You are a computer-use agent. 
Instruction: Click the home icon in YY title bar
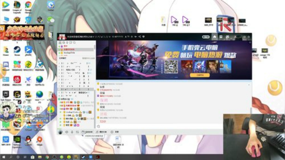[x=215, y=37]
